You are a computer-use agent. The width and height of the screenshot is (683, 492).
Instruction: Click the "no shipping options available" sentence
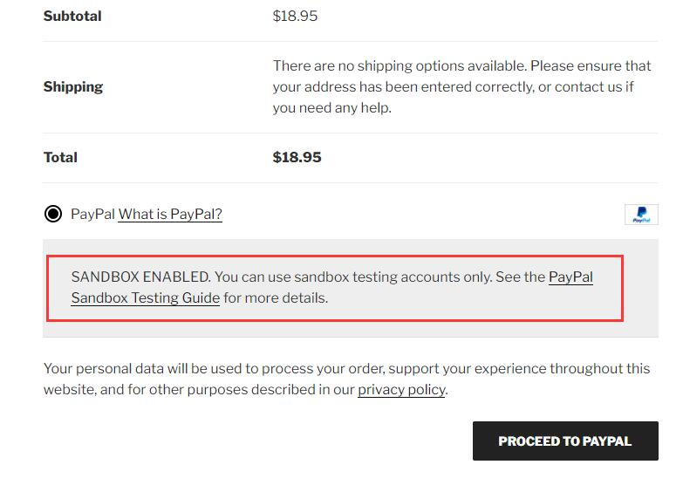click(x=399, y=66)
